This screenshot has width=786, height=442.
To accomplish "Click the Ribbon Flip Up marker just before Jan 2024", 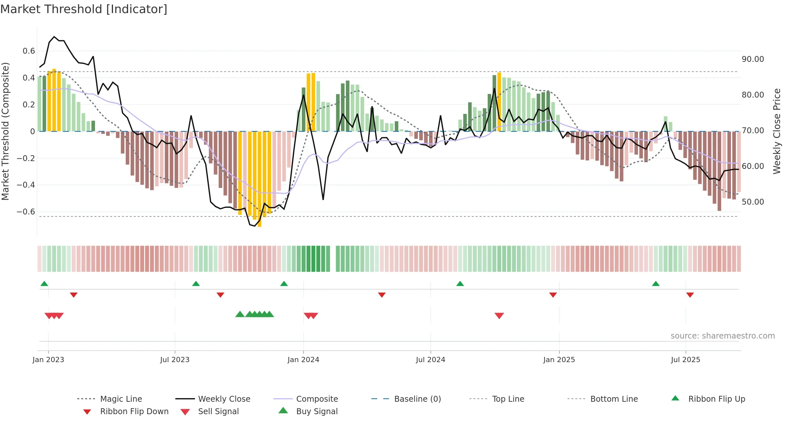I will point(284,284).
